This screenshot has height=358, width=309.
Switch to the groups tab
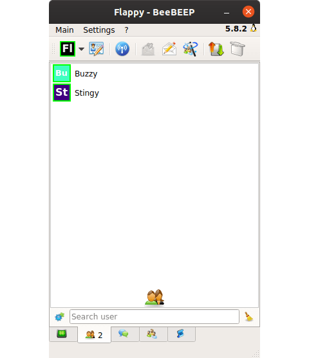pos(153,334)
